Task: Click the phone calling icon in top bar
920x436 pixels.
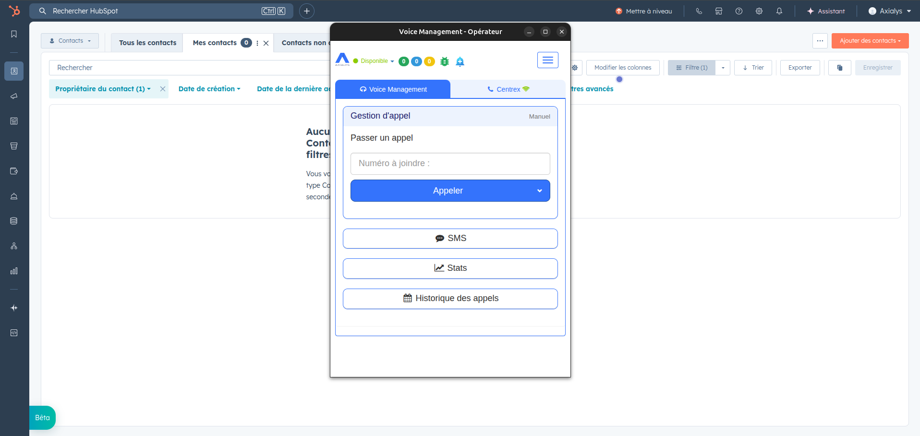Action: (x=699, y=11)
